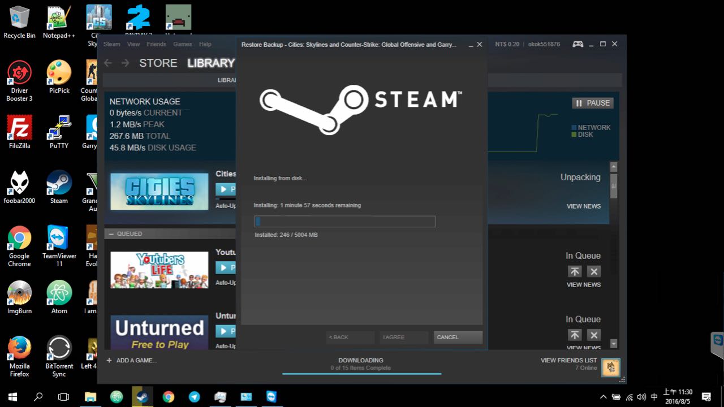Open VIEW FRIENDS LIST

tap(569, 360)
